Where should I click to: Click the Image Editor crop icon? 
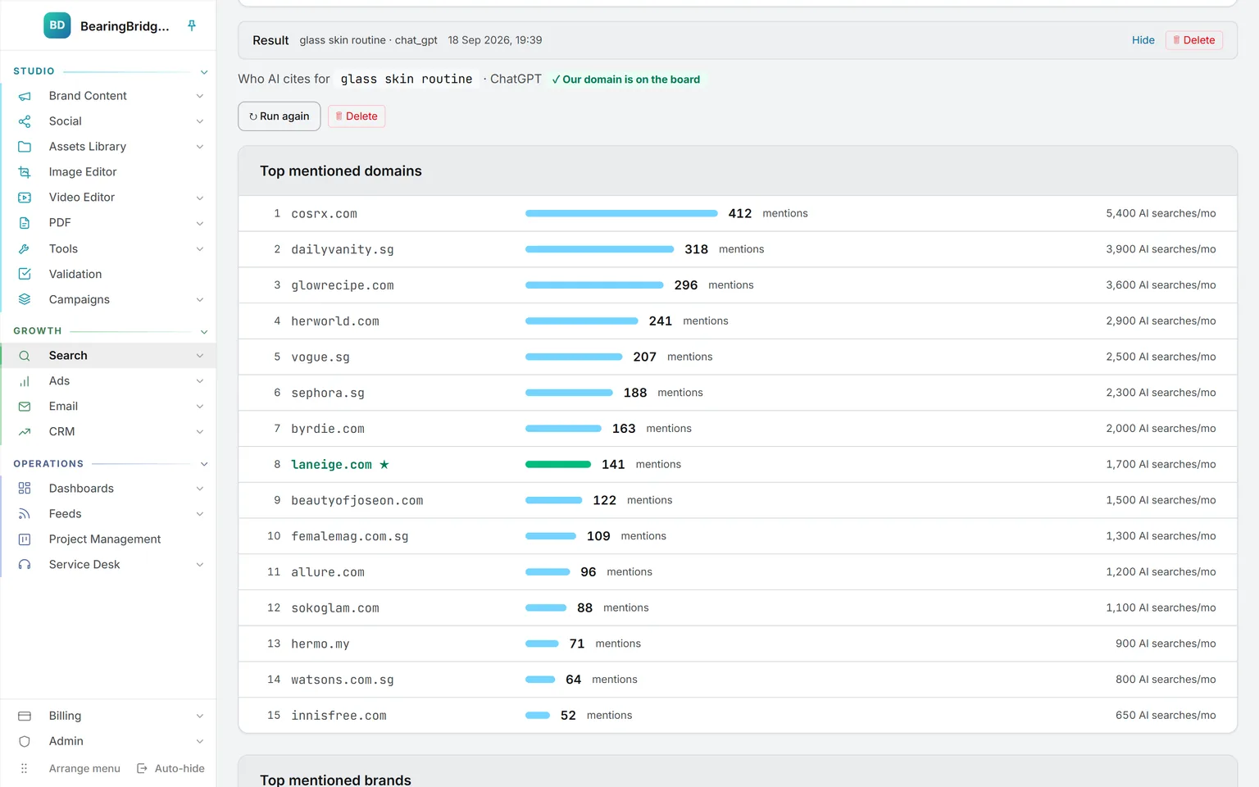click(x=25, y=172)
